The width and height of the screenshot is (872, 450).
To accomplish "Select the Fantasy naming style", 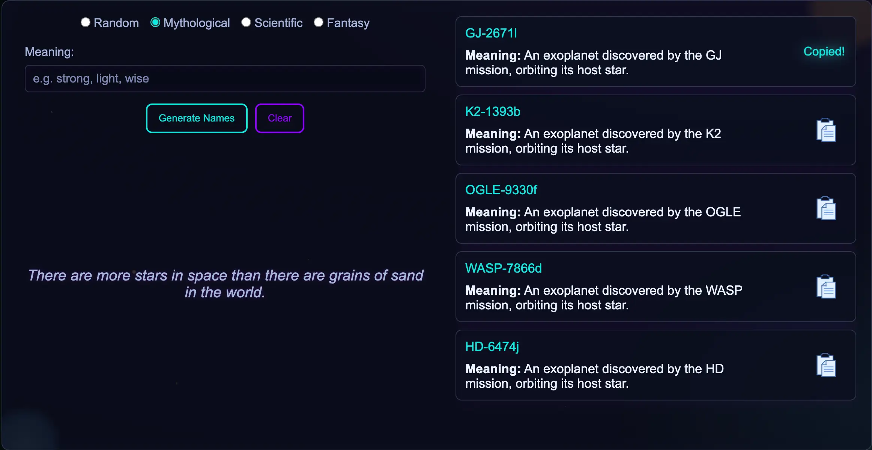I will 319,22.
